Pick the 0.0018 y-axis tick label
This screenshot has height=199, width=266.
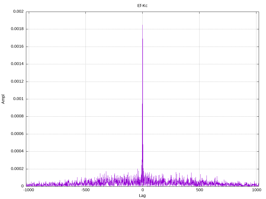(17, 29)
